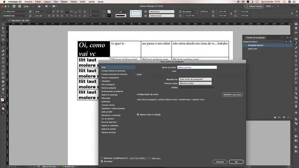Select Recuos e espaçamento section
The height and width of the screenshot is (168, 299).
(110, 78)
